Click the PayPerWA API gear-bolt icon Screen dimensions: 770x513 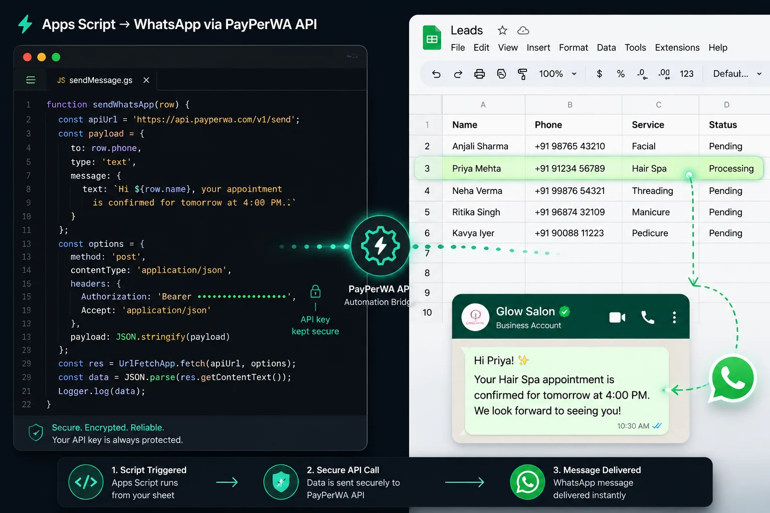[380, 245]
